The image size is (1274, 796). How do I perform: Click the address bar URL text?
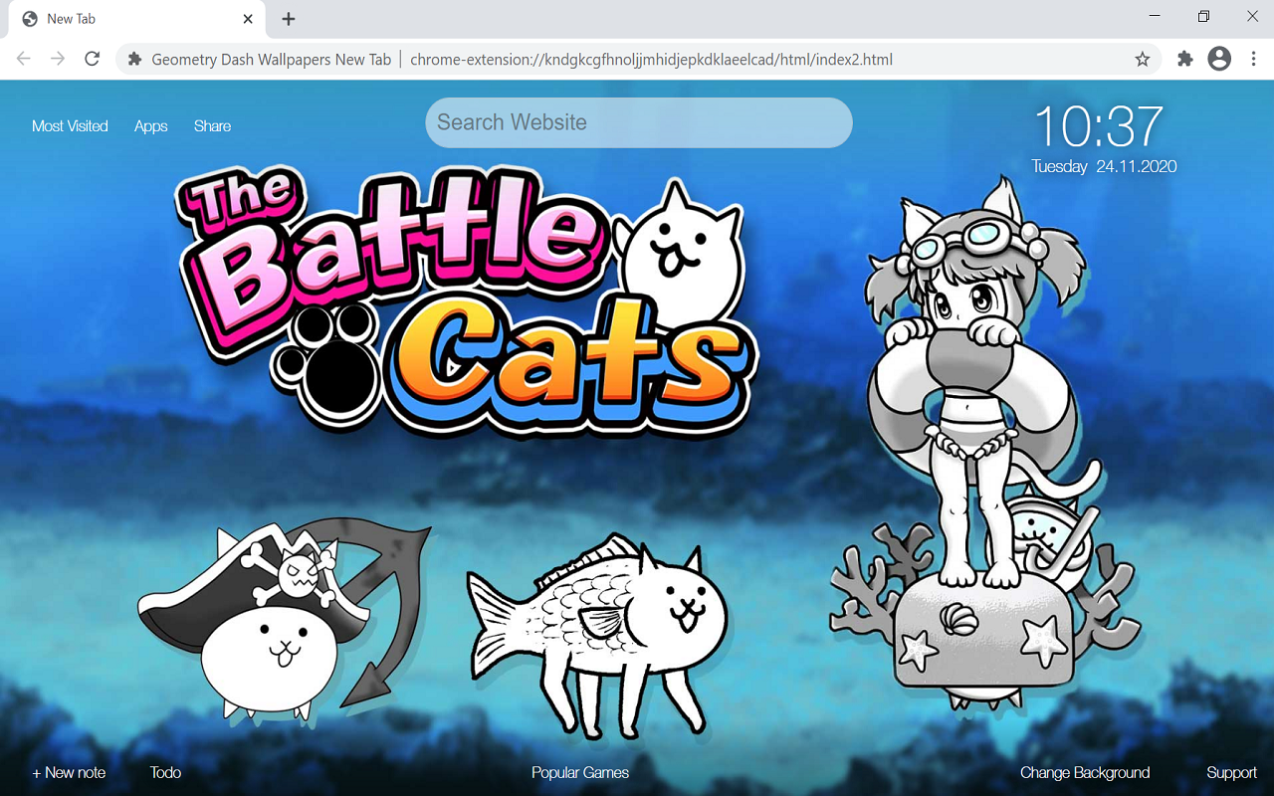pyautogui.click(x=651, y=59)
